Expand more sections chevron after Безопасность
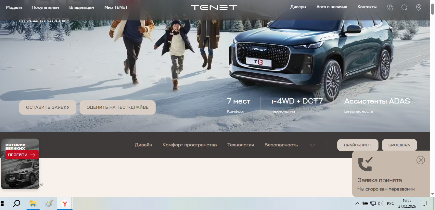The image size is (435, 210). 312,145
